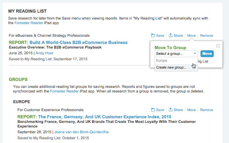The image size is (229, 143).
Task: Open Forrester Reader link in Groups description
Action: click(64, 91)
